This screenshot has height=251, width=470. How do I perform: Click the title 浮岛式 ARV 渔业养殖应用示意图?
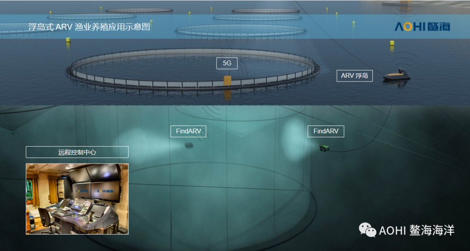pyautogui.click(x=90, y=27)
